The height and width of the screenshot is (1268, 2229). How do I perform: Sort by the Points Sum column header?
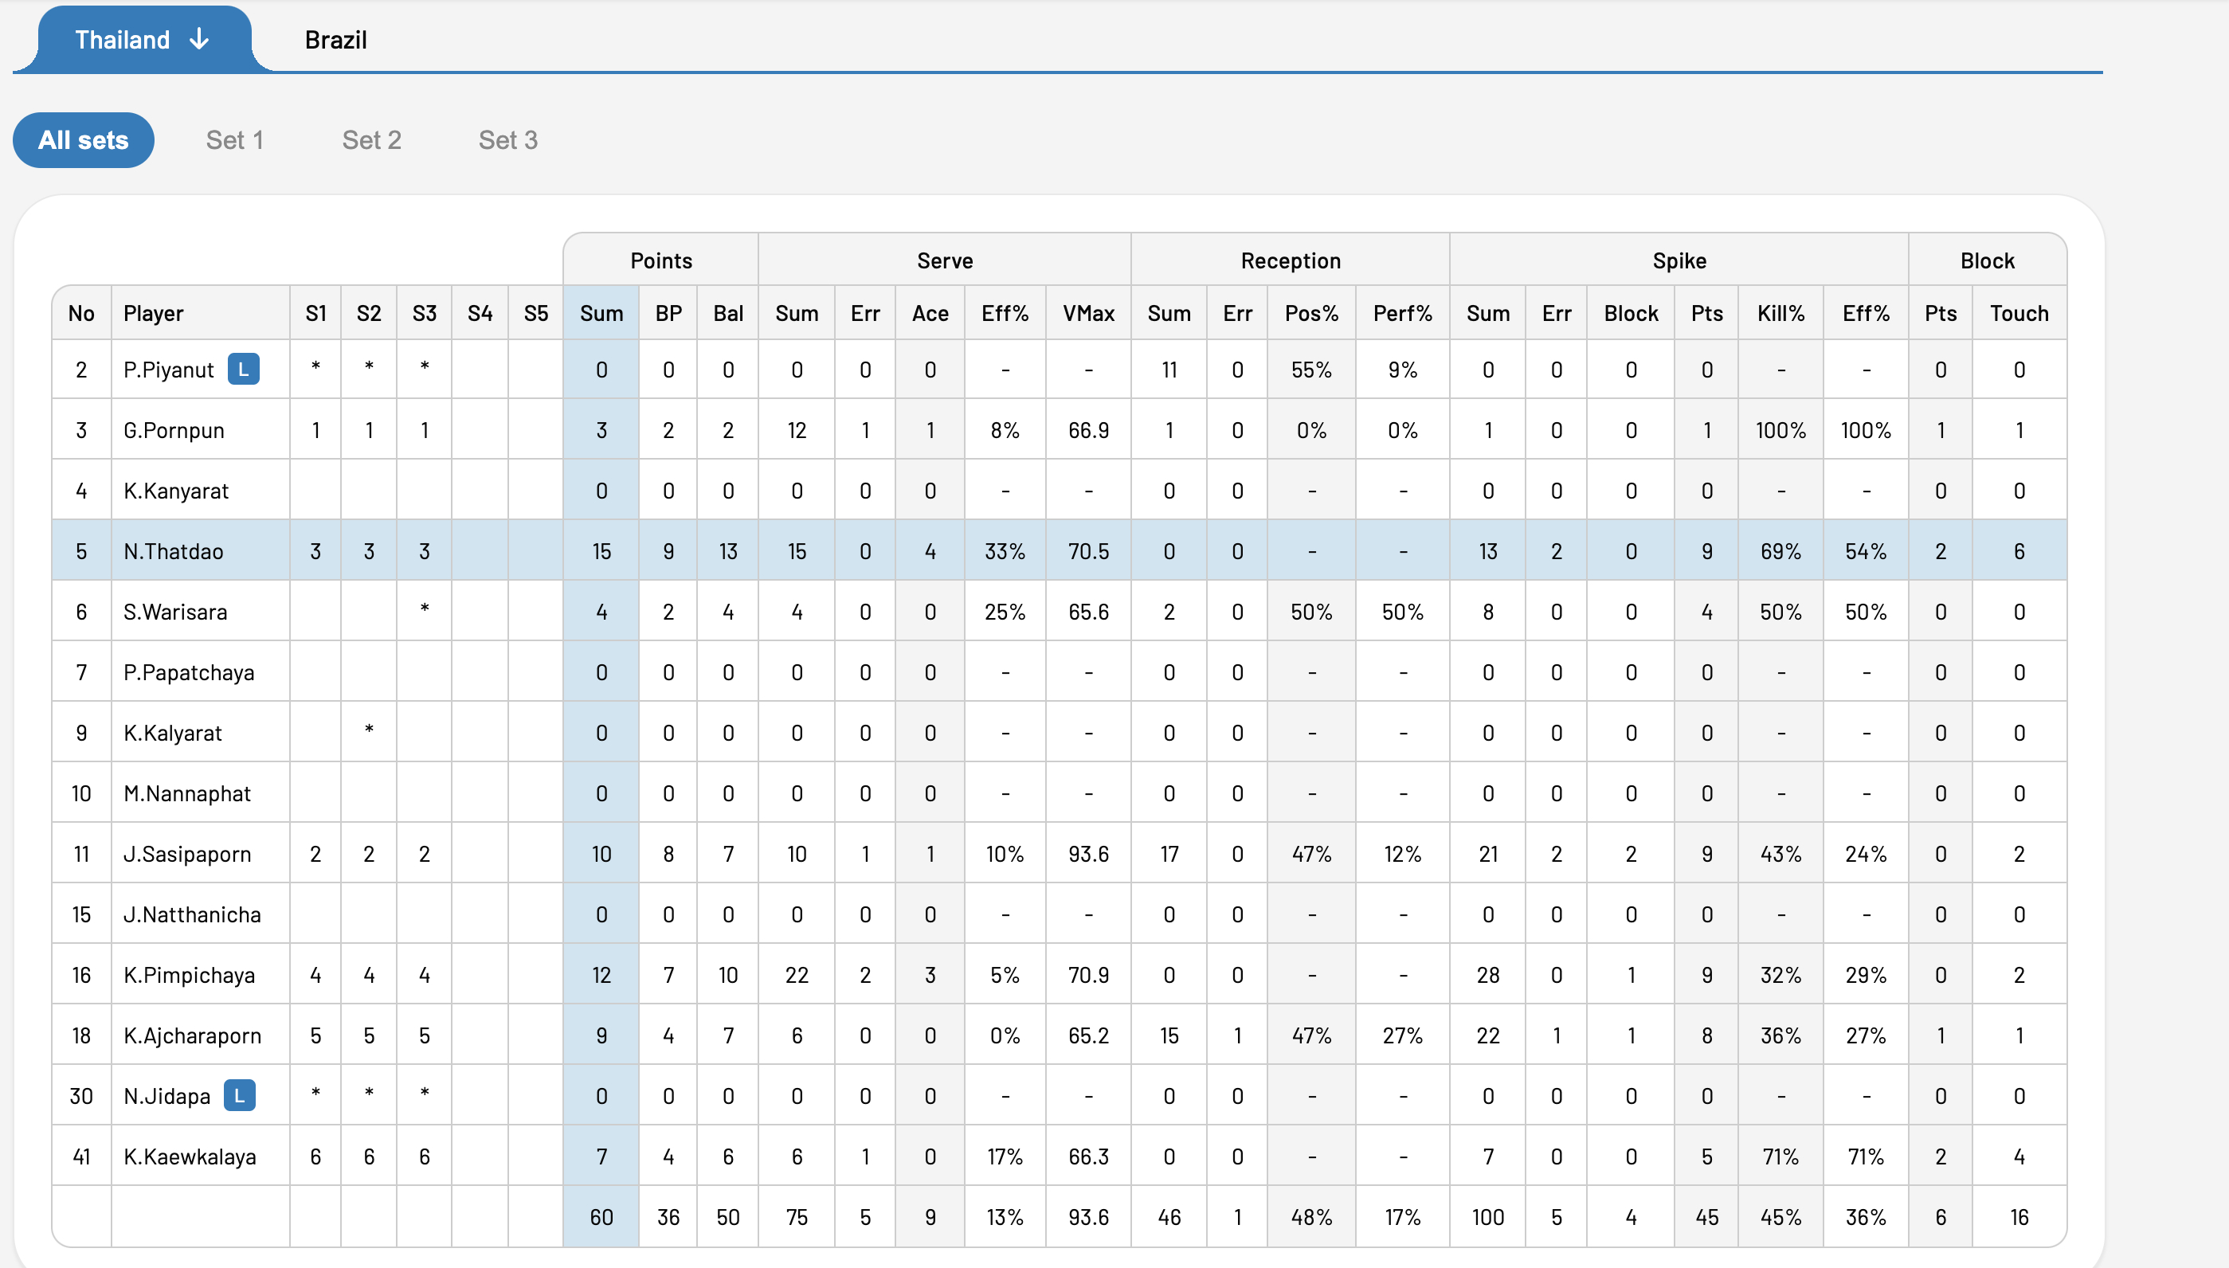click(601, 314)
